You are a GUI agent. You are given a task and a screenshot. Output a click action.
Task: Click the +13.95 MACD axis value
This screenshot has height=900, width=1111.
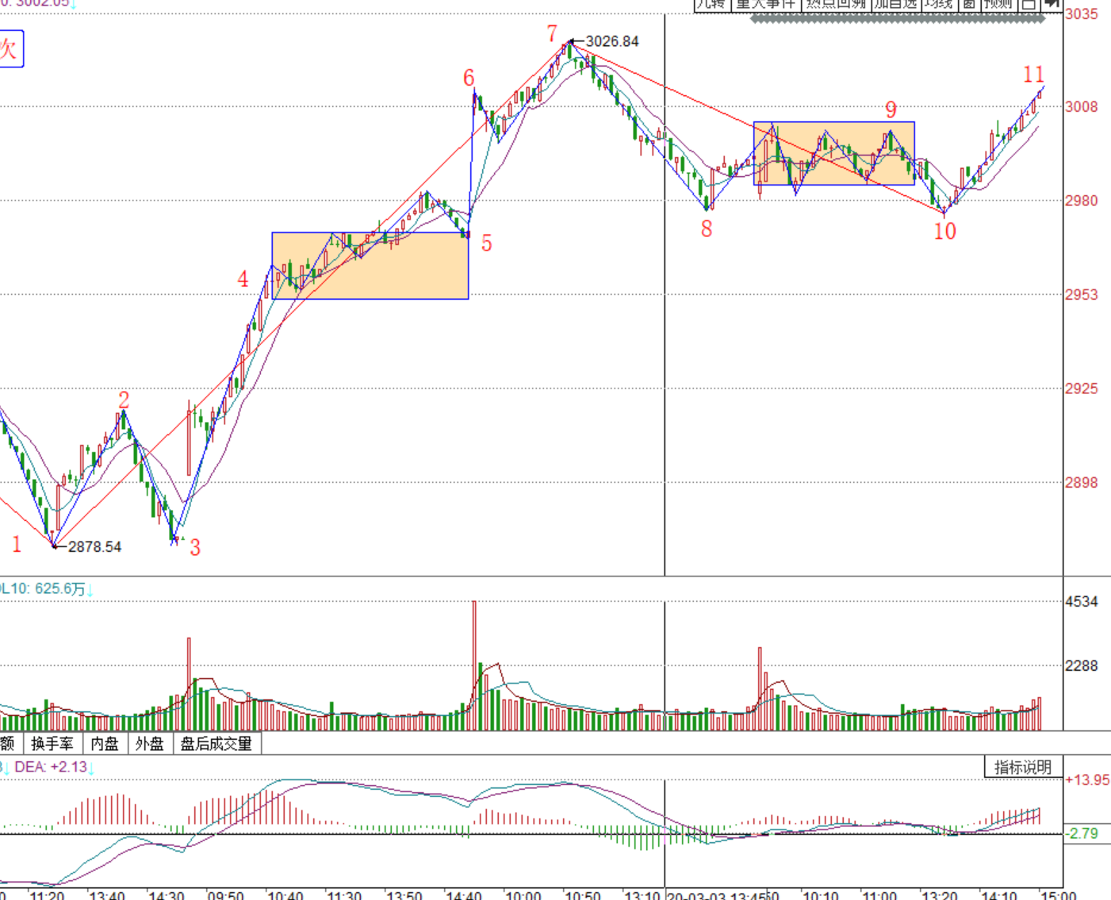[x=1087, y=779]
